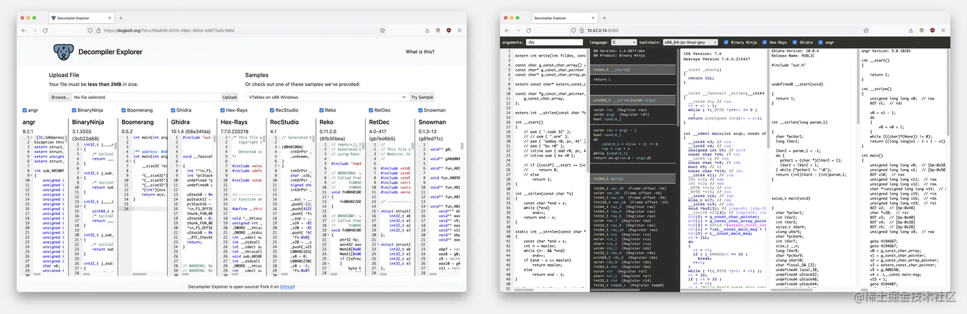Open the hamburger menu in 10.42.0.14 window

coord(943,30)
